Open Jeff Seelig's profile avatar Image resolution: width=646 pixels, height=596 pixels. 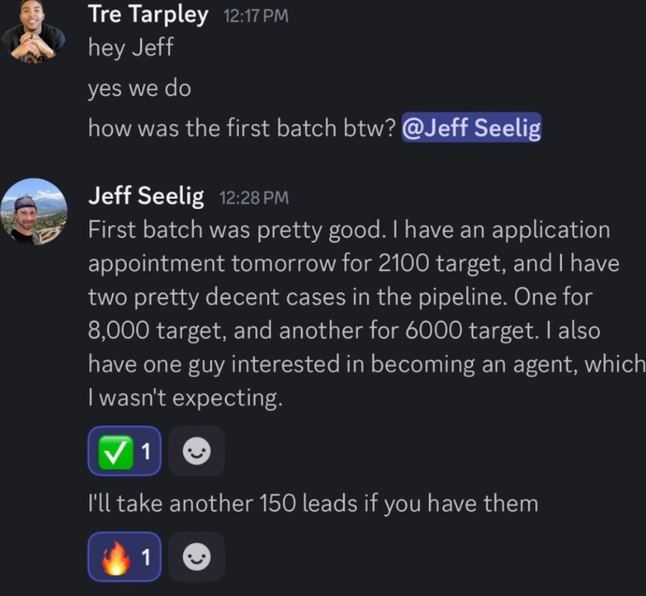pyautogui.click(x=34, y=211)
